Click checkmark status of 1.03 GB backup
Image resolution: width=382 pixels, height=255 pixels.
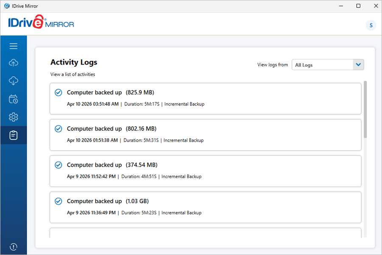59,201
